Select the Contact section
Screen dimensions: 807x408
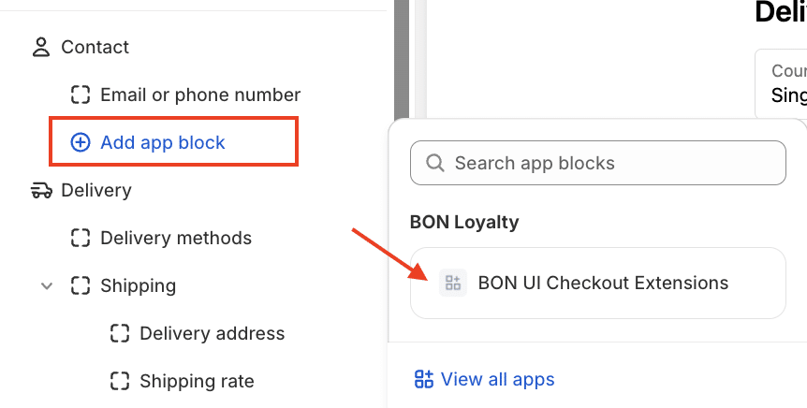point(95,47)
